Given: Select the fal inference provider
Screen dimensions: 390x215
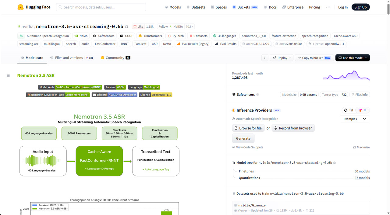Looking at the screenshot, I should coord(349,110).
